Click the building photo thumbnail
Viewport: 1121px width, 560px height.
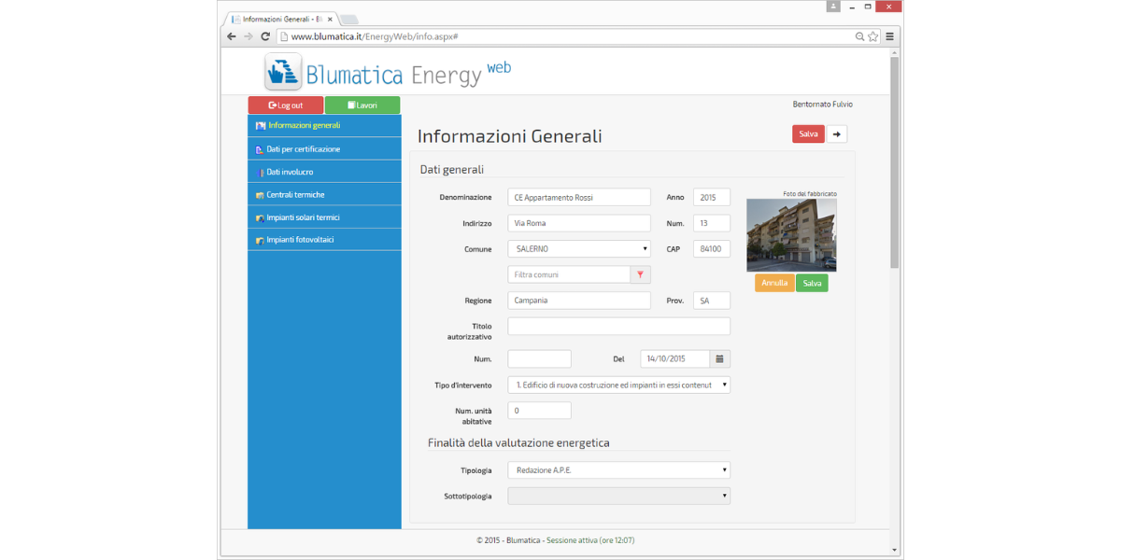point(791,235)
